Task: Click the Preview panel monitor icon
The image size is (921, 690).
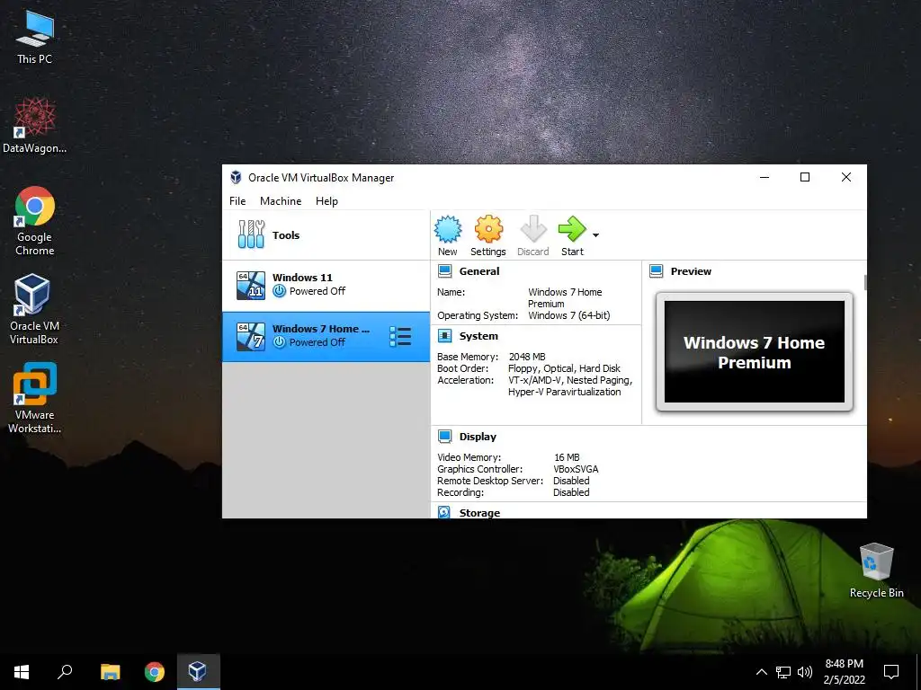Action: [x=656, y=271]
